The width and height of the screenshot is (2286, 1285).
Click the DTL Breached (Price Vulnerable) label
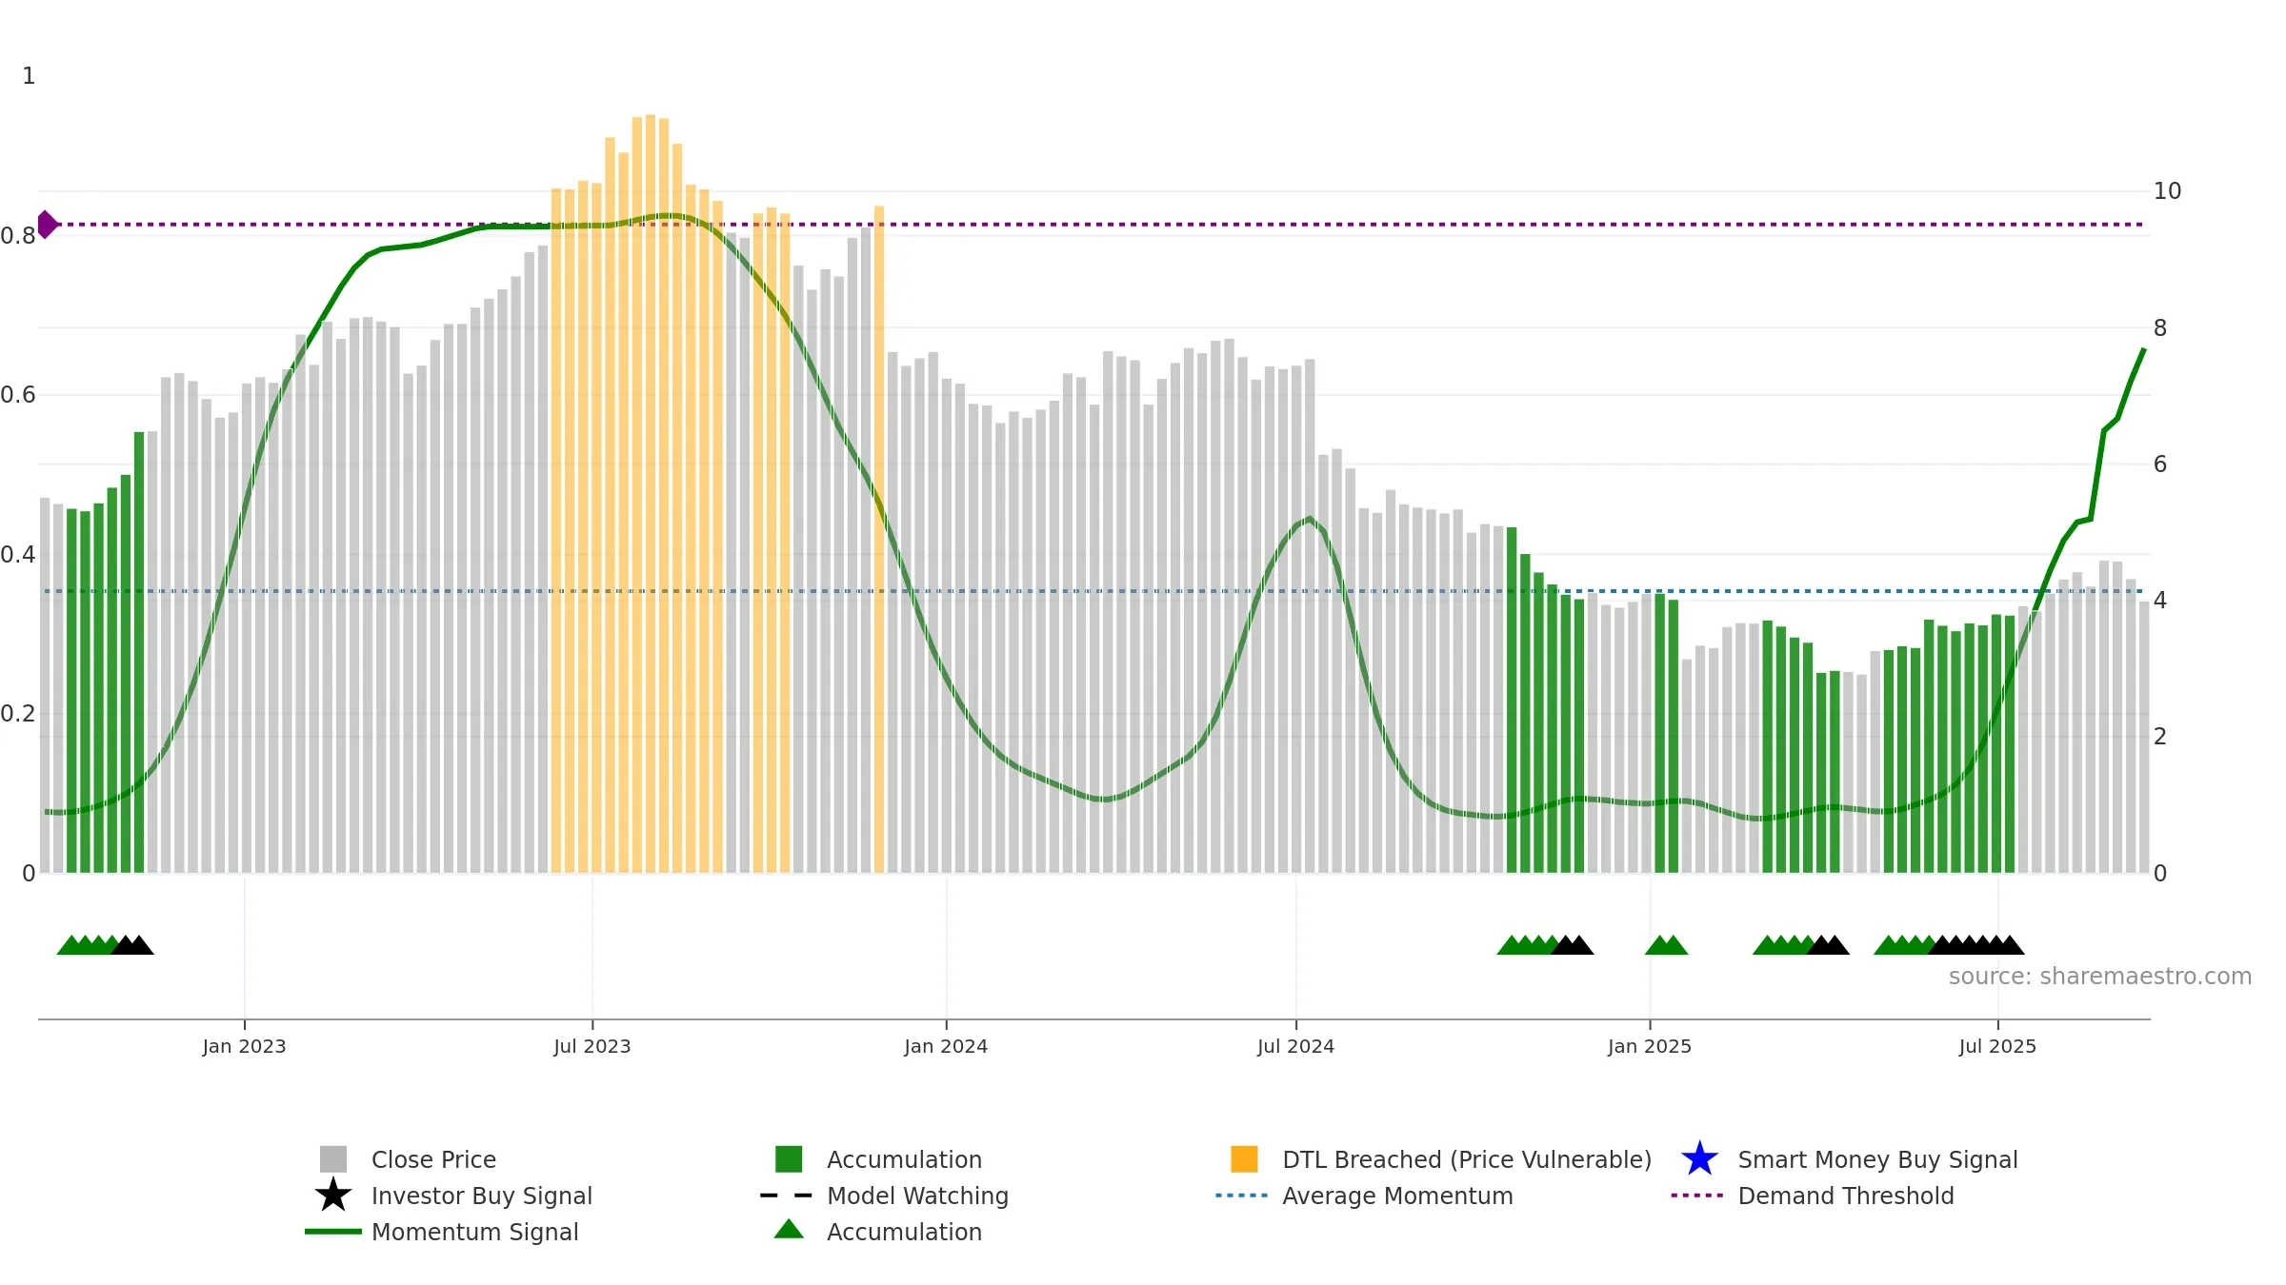tap(1467, 1159)
